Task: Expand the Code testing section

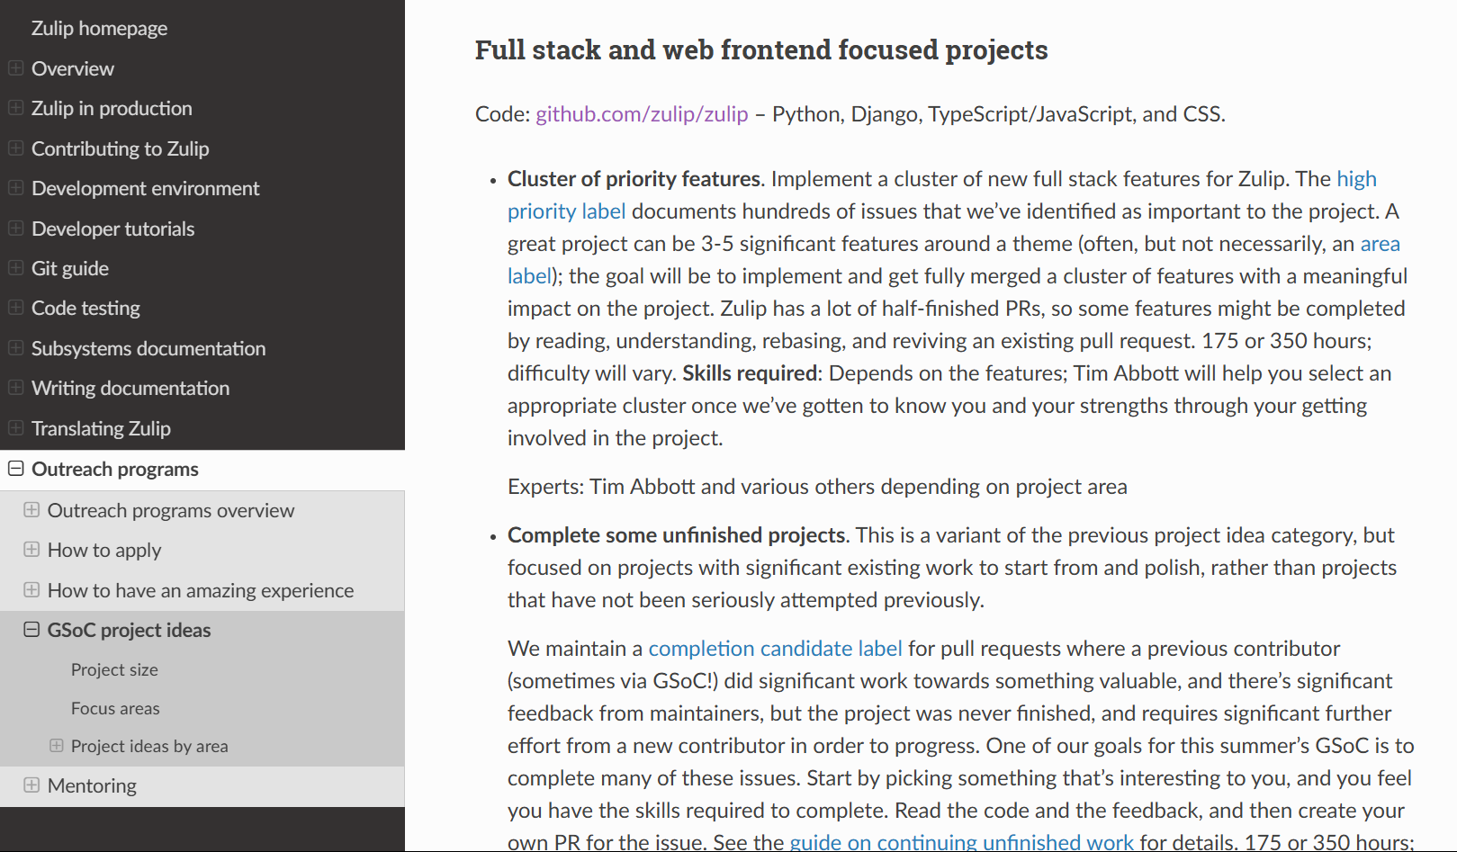Action: point(14,308)
